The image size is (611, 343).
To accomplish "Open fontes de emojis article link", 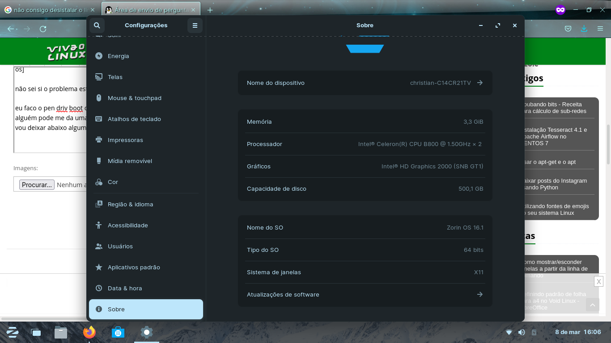I will tap(556, 209).
